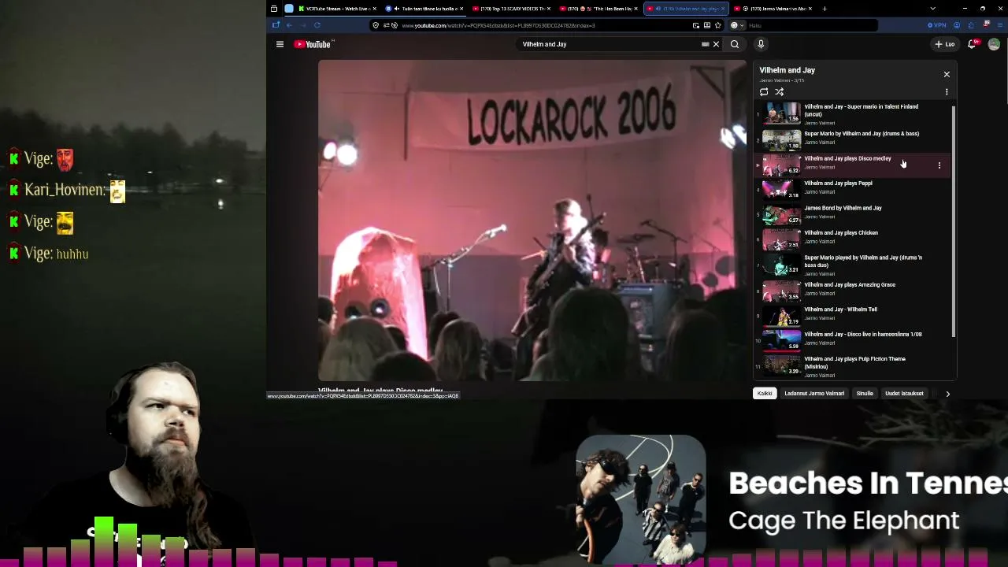The height and width of the screenshot is (567, 1008).
Task: Switch to the VCRTube Stream tab
Action: point(335,9)
